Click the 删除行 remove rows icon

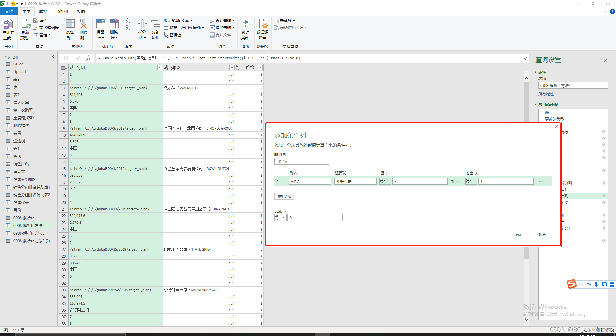114,24
